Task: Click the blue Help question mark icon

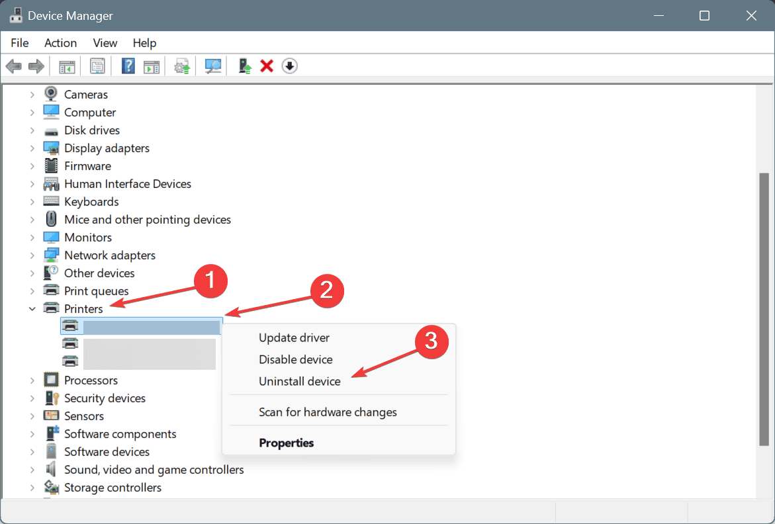Action: click(128, 65)
